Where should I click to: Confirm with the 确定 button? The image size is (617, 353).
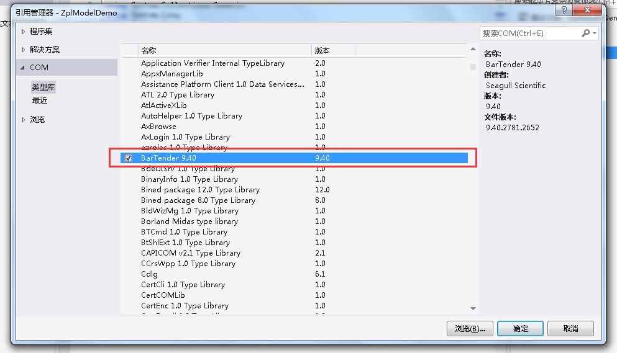[x=520, y=329]
